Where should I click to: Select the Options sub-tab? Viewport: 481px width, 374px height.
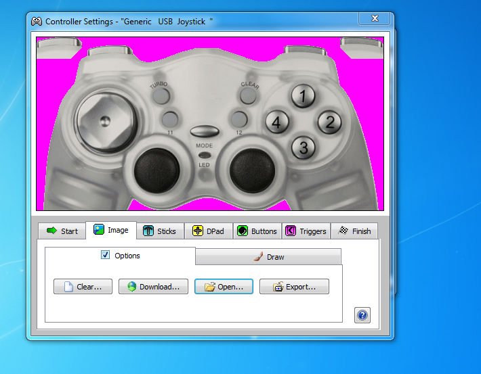coord(120,256)
